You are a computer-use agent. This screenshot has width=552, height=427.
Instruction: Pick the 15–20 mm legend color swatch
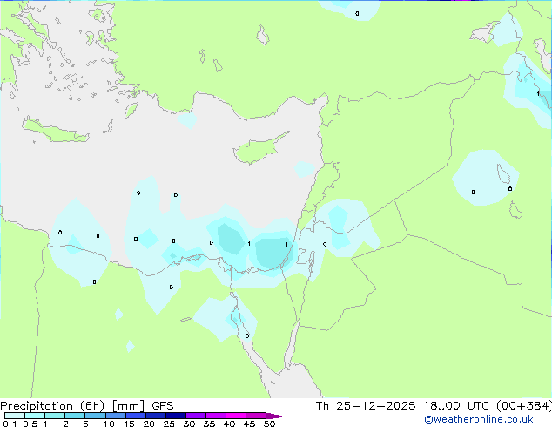[x=136, y=416]
